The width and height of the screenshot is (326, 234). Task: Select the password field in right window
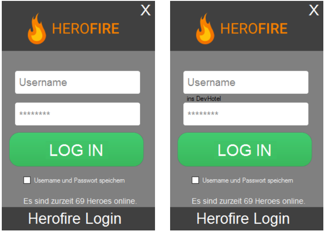click(246, 114)
